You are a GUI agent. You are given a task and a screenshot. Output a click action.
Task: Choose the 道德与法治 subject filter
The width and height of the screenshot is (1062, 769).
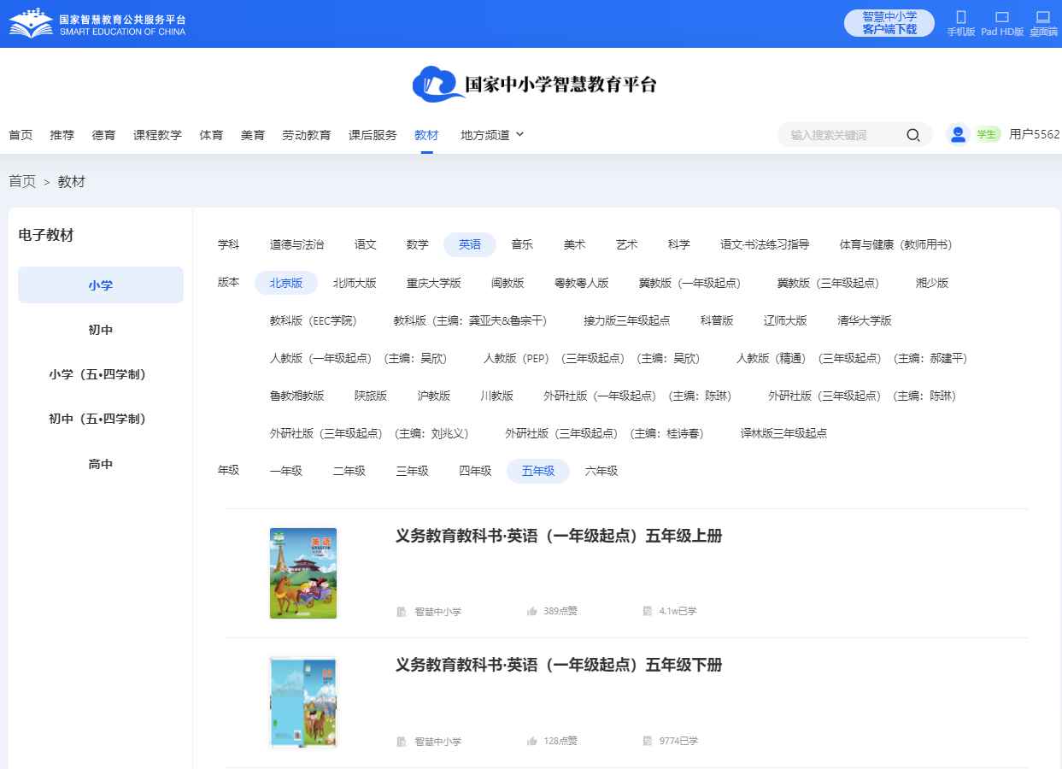297,244
